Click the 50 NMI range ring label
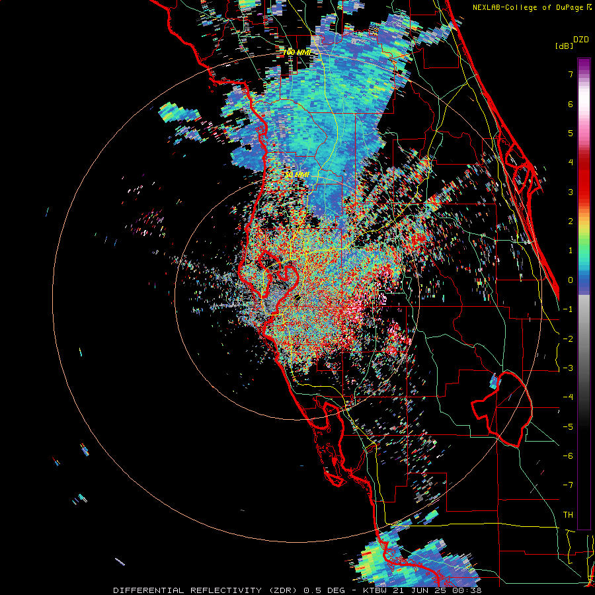 pos(297,175)
